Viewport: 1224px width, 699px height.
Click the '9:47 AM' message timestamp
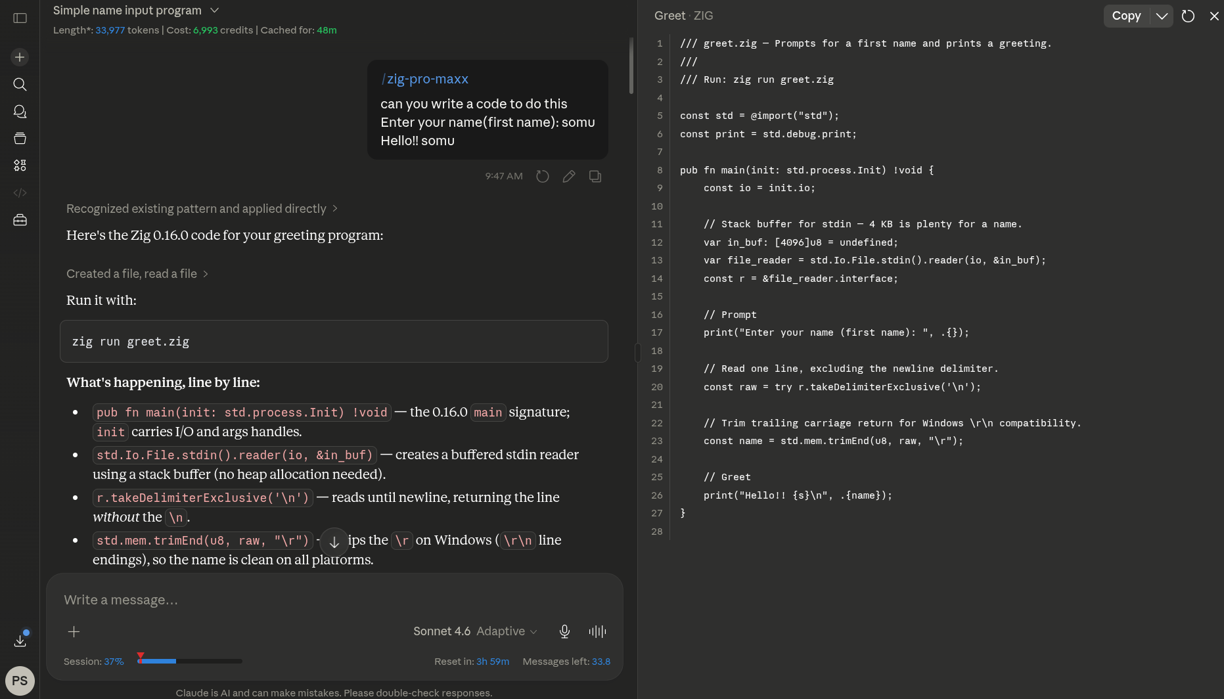point(504,176)
